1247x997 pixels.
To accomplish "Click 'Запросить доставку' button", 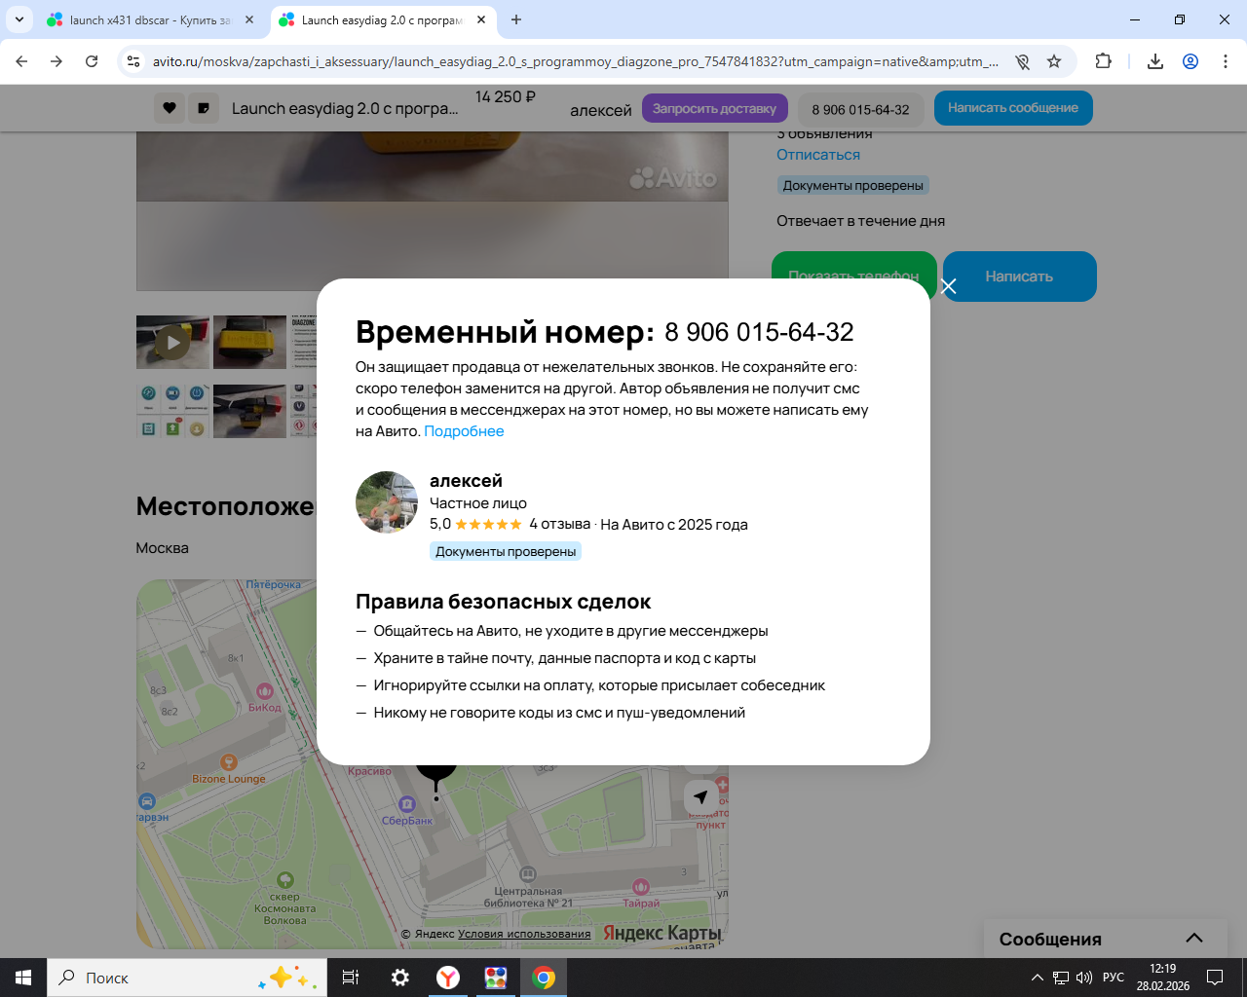I will point(714,108).
